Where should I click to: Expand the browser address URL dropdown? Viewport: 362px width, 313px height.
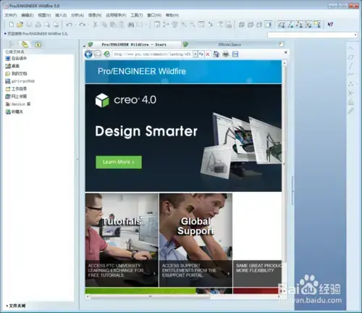click(x=195, y=54)
